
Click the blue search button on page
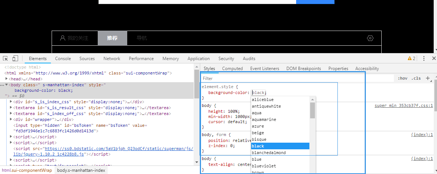click(315, 2)
